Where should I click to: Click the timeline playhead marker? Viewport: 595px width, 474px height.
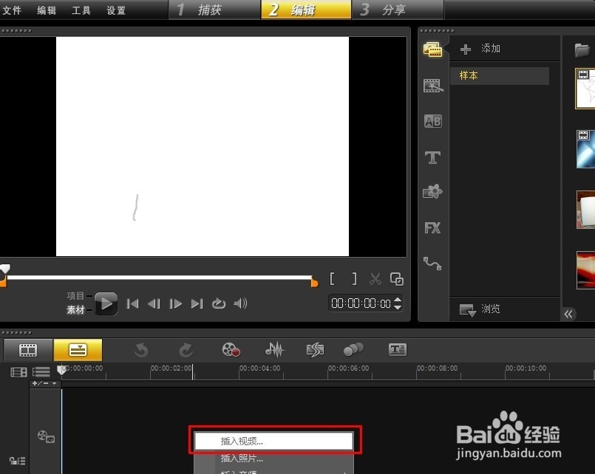coord(61,370)
